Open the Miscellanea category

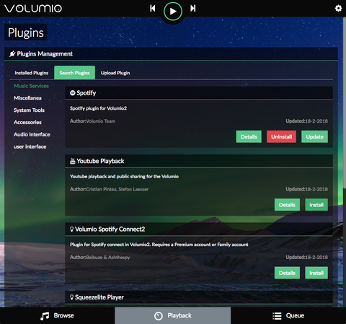(x=27, y=98)
